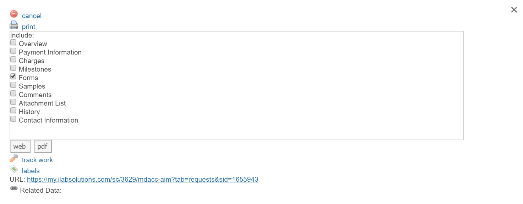Check the Contact Information checkbox
This screenshot has height=204, width=523.
pyautogui.click(x=13, y=119)
